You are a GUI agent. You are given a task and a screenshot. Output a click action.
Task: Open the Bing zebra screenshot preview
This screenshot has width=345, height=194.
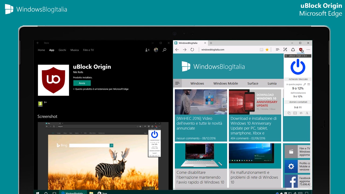103,155
